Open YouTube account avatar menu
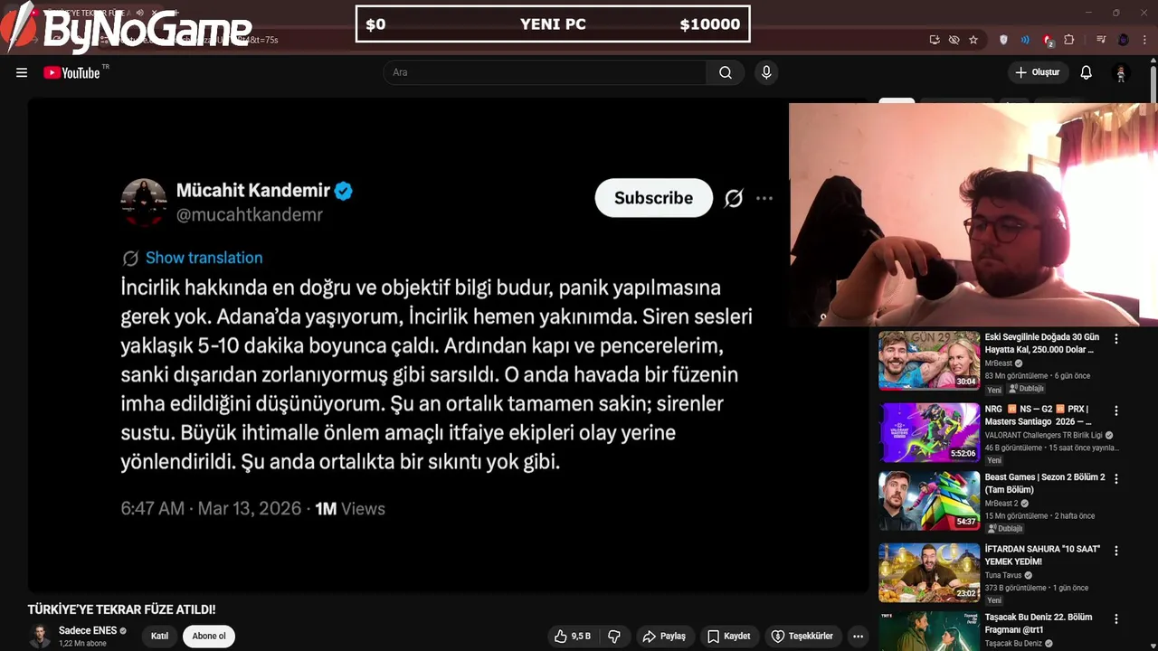Screen dimensions: 1158x651 pos(1121,72)
